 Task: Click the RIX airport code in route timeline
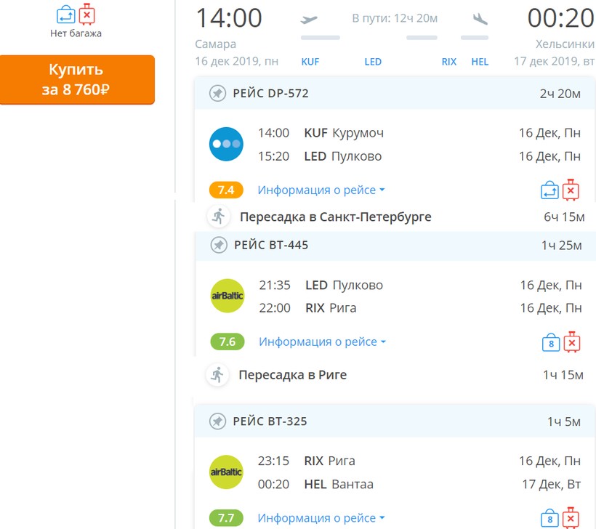click(449, 62)
